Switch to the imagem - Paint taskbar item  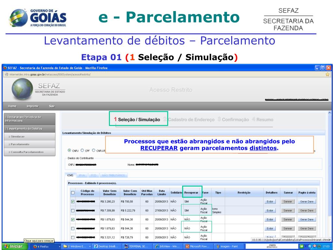tap(228, 246)
